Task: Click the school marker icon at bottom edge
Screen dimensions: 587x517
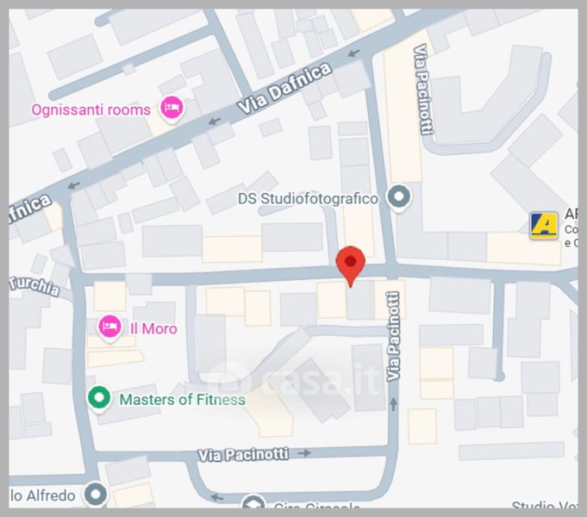Action: pyautogui.click(x=253, y=501)
